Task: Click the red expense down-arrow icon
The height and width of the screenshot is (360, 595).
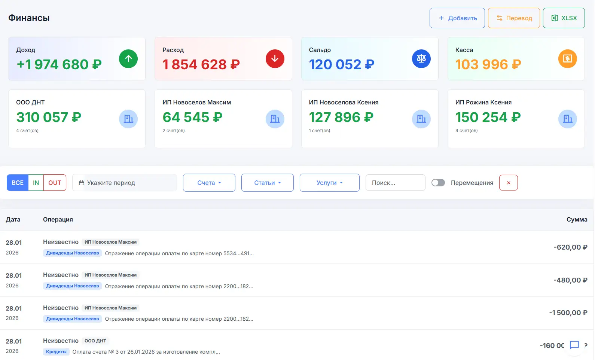Action: [x=275, y=59]
